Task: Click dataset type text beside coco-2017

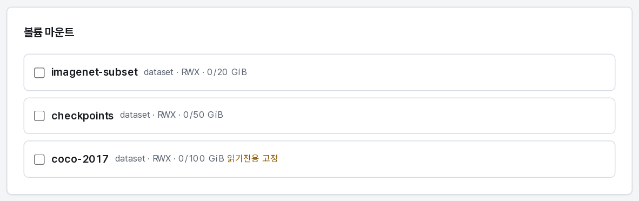Action: (130, 159)
